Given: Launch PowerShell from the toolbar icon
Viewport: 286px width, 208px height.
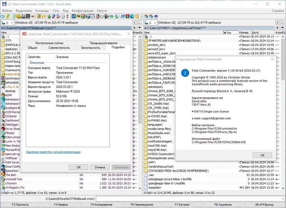Looking at the screenshot, I should click(x=122, y=16).
